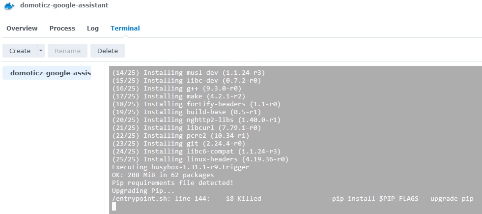The image size is (482, 214).
Task: Open the Process tab
Action: (x=62, y=29)
